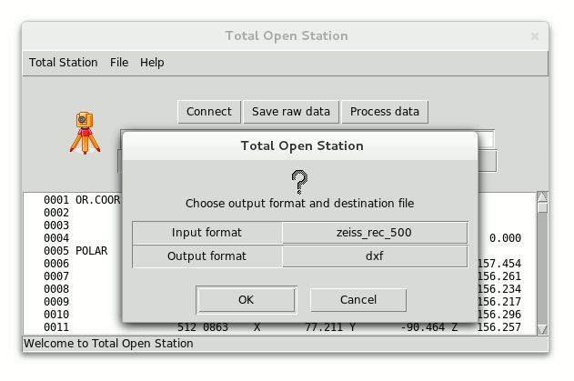The image size is (574, 381).
Task: Click the scrollbar thumb in the data pane
Action: [x=542, y=208]
